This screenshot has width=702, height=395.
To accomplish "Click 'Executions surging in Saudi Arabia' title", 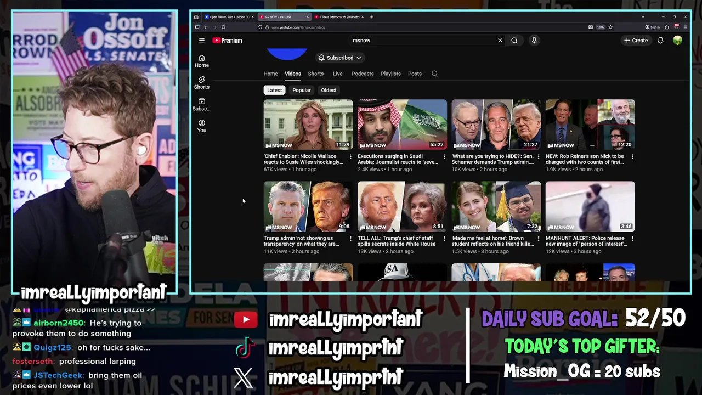I will [x=398, y=159].
